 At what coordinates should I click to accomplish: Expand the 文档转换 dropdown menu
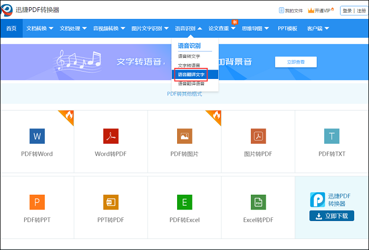coord(40,28)
